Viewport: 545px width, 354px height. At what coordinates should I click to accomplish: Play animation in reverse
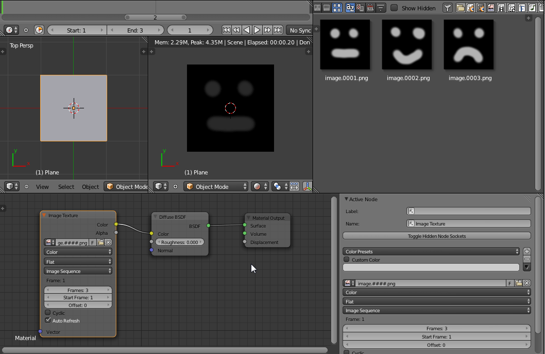click(x=246, y=30)
